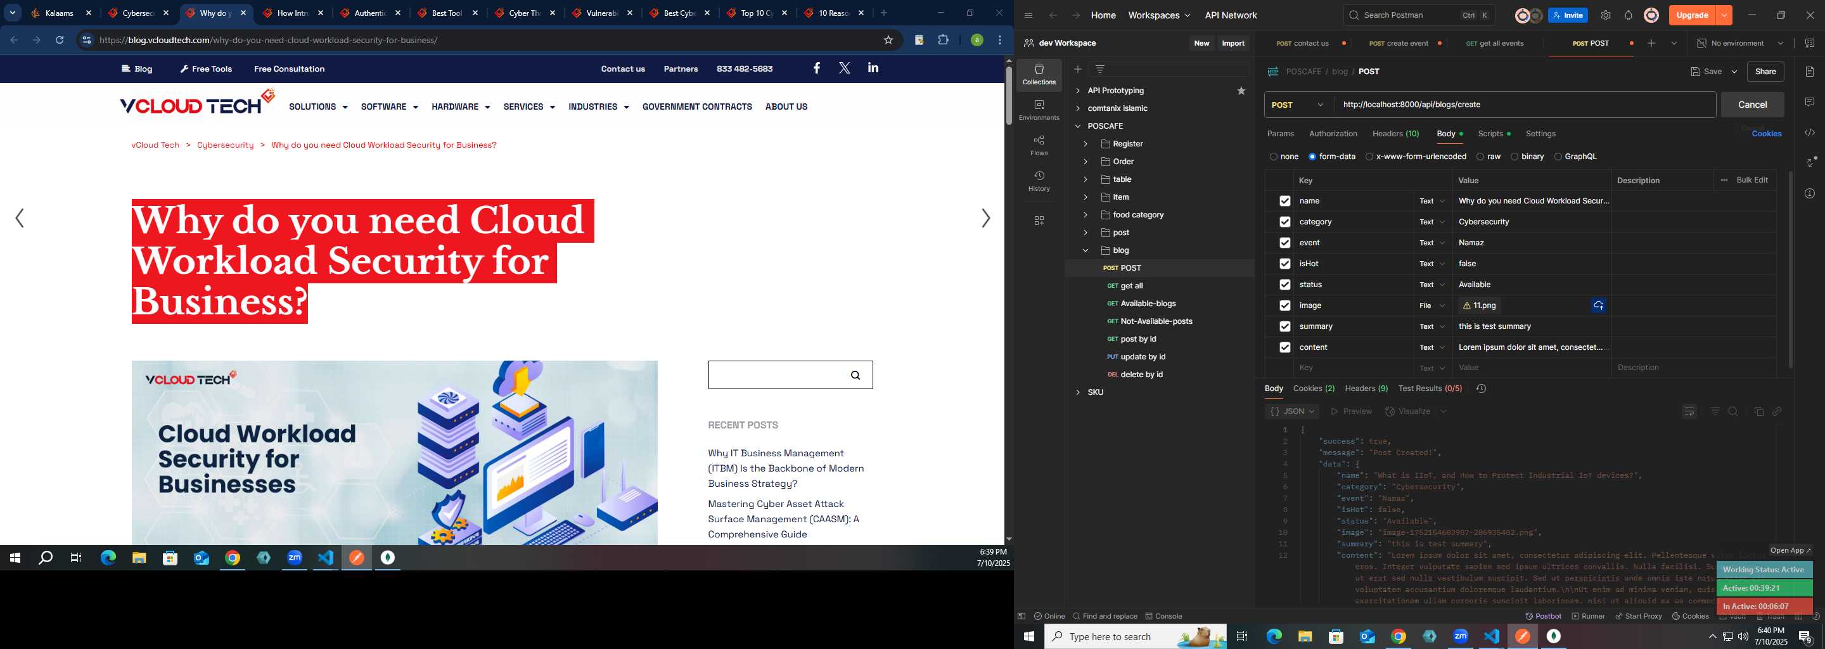Click the Invite button

pos(1567,15)
